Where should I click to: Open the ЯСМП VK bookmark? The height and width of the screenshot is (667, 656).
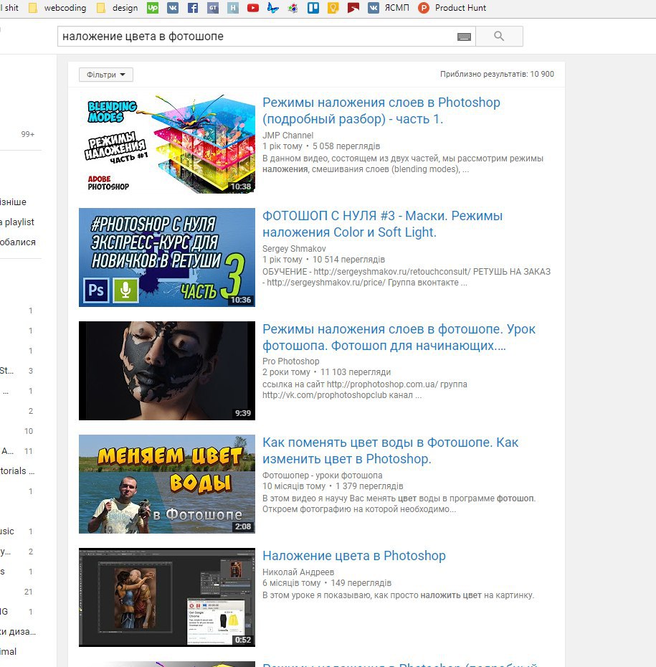389,8
